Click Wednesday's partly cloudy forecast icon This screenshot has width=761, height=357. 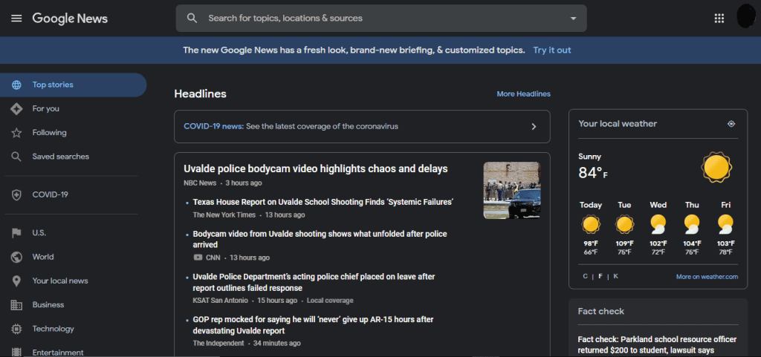click(658, 225)
